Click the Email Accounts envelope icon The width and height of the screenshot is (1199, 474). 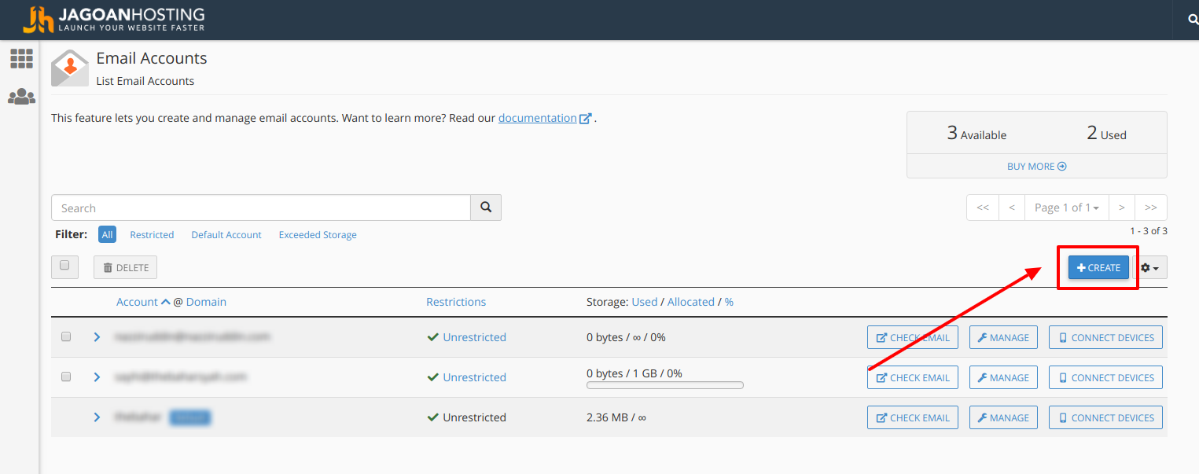click(x=70, y=68)
